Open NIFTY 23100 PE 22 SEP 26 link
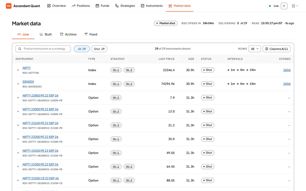Viewport: 306px width, 191px height. [40, 123]
